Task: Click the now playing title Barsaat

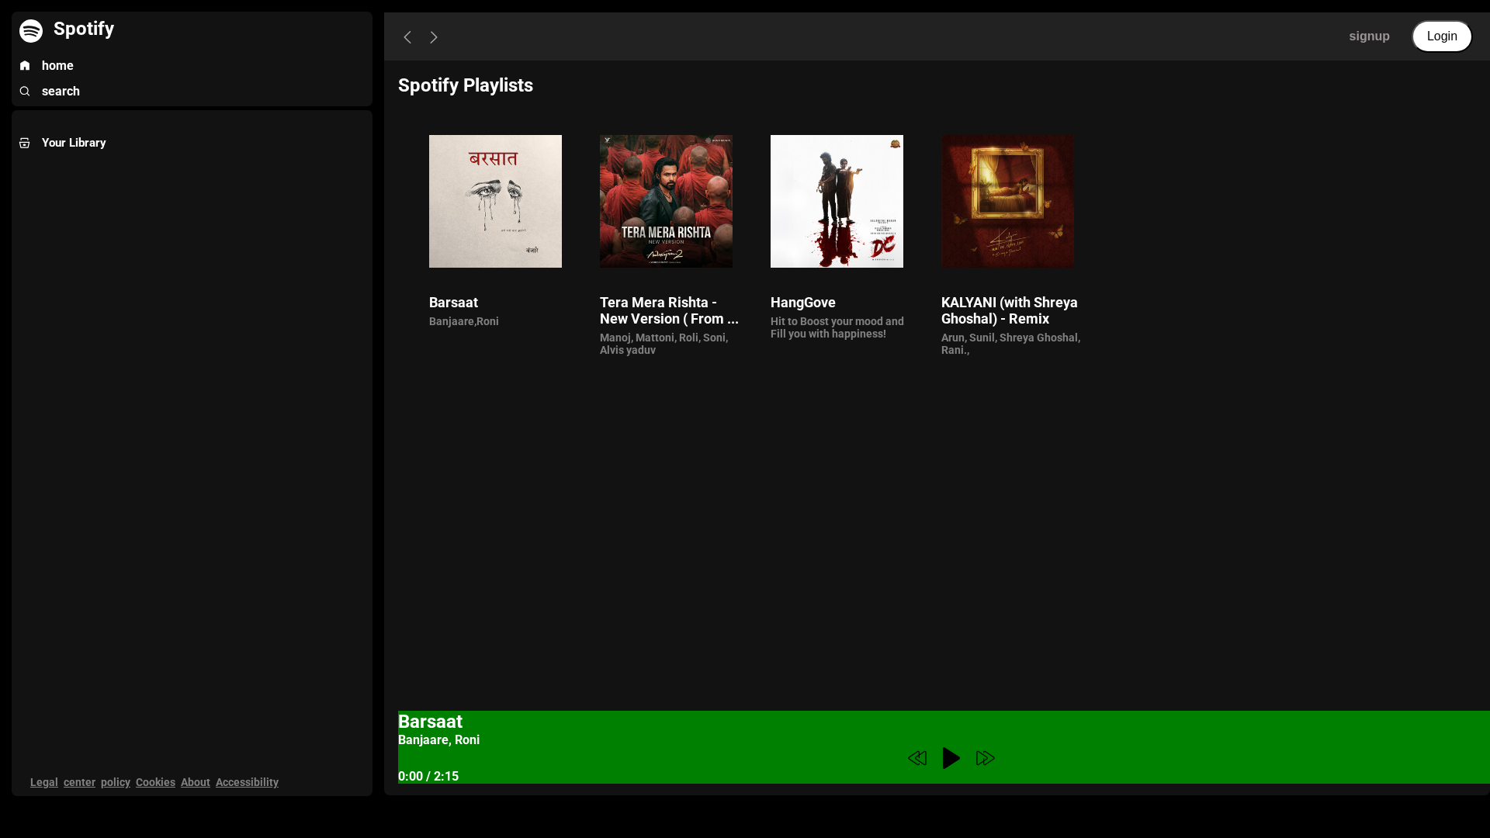Action: [430, 722]
